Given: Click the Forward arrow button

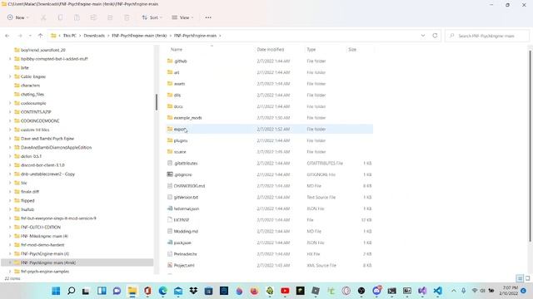Looking at the screenshot, I should (20, 36).
